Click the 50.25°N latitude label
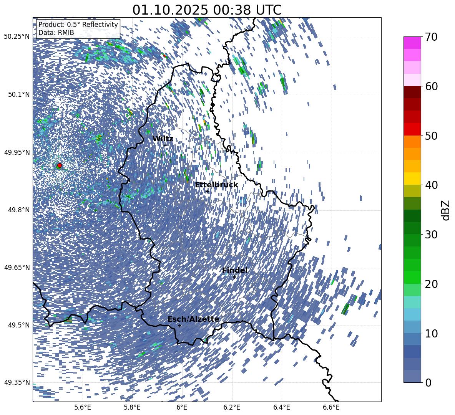455x415 pixels. (x=17, y=37)
